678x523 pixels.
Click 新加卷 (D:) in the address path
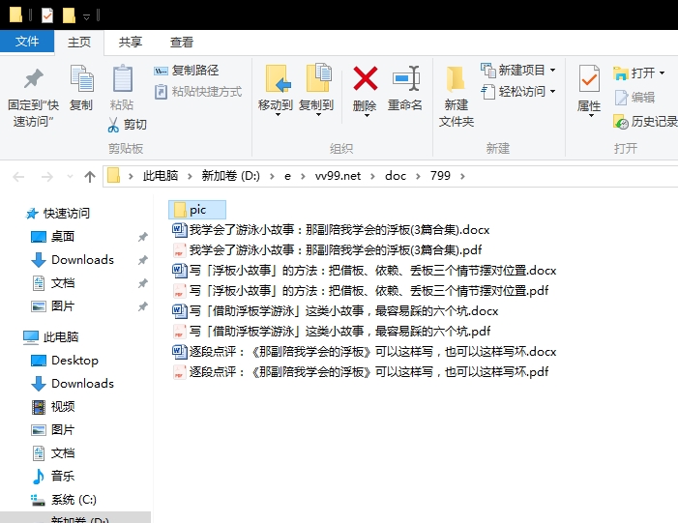pyautogui.click(x=230, y=176)
